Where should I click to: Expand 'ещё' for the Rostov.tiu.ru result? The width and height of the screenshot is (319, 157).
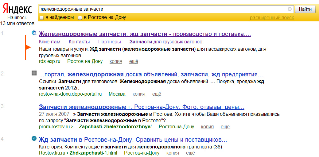[191, 153]
